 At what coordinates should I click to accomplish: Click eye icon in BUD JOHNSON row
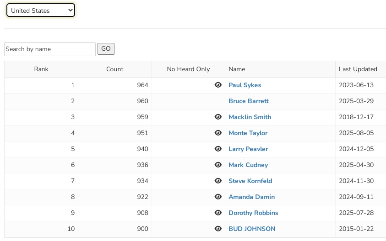click(218, 229)
